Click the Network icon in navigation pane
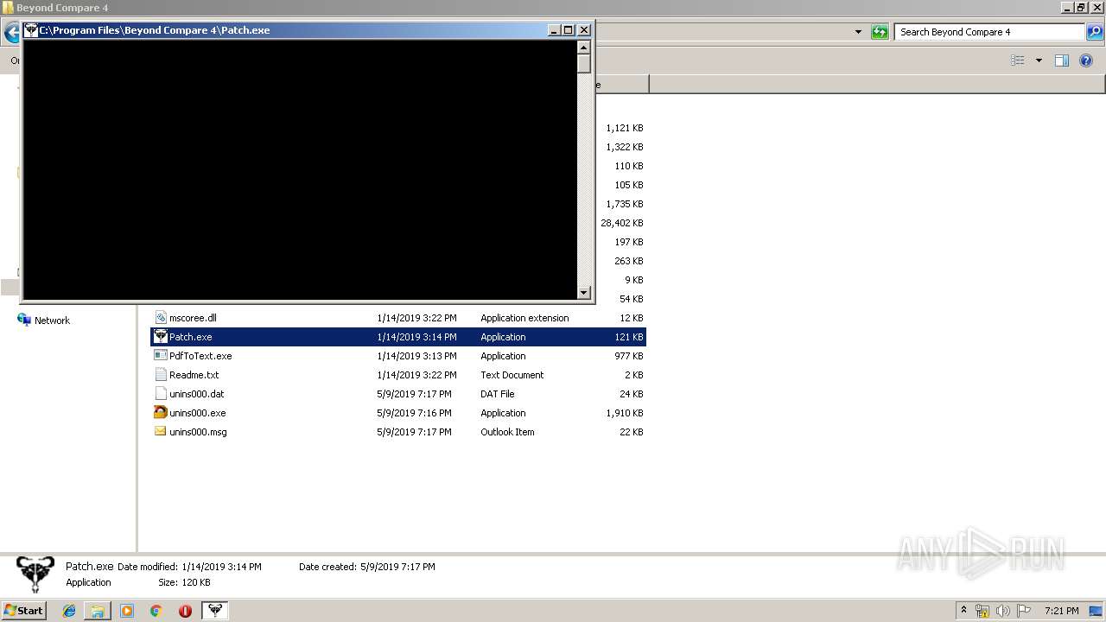This screenshot has width=1106, height=622. (x=24, y=320)
